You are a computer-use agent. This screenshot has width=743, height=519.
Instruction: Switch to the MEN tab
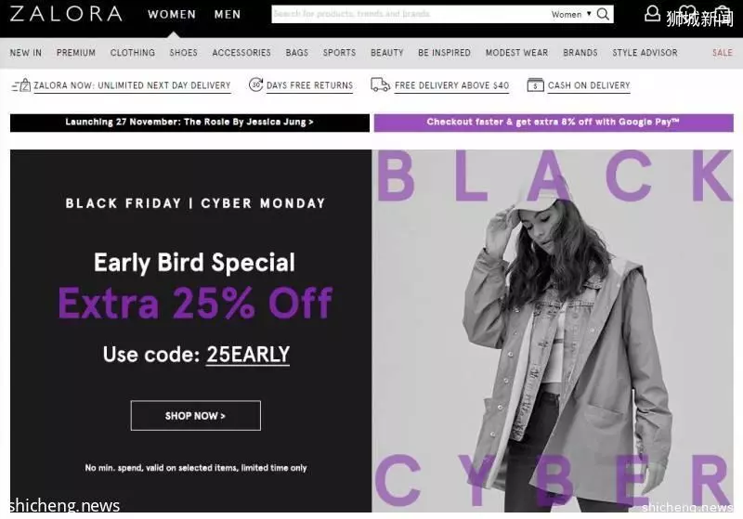pos(228,15)
